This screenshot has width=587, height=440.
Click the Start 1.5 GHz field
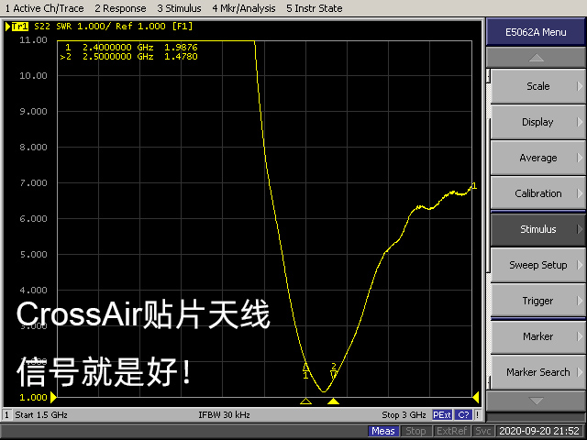pyautogui.click(x=41, y=415)
